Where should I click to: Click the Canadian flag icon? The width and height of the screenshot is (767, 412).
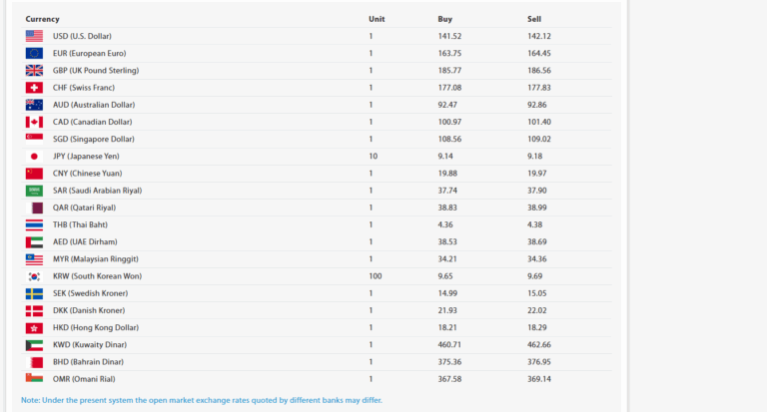(x=34, y=122)
